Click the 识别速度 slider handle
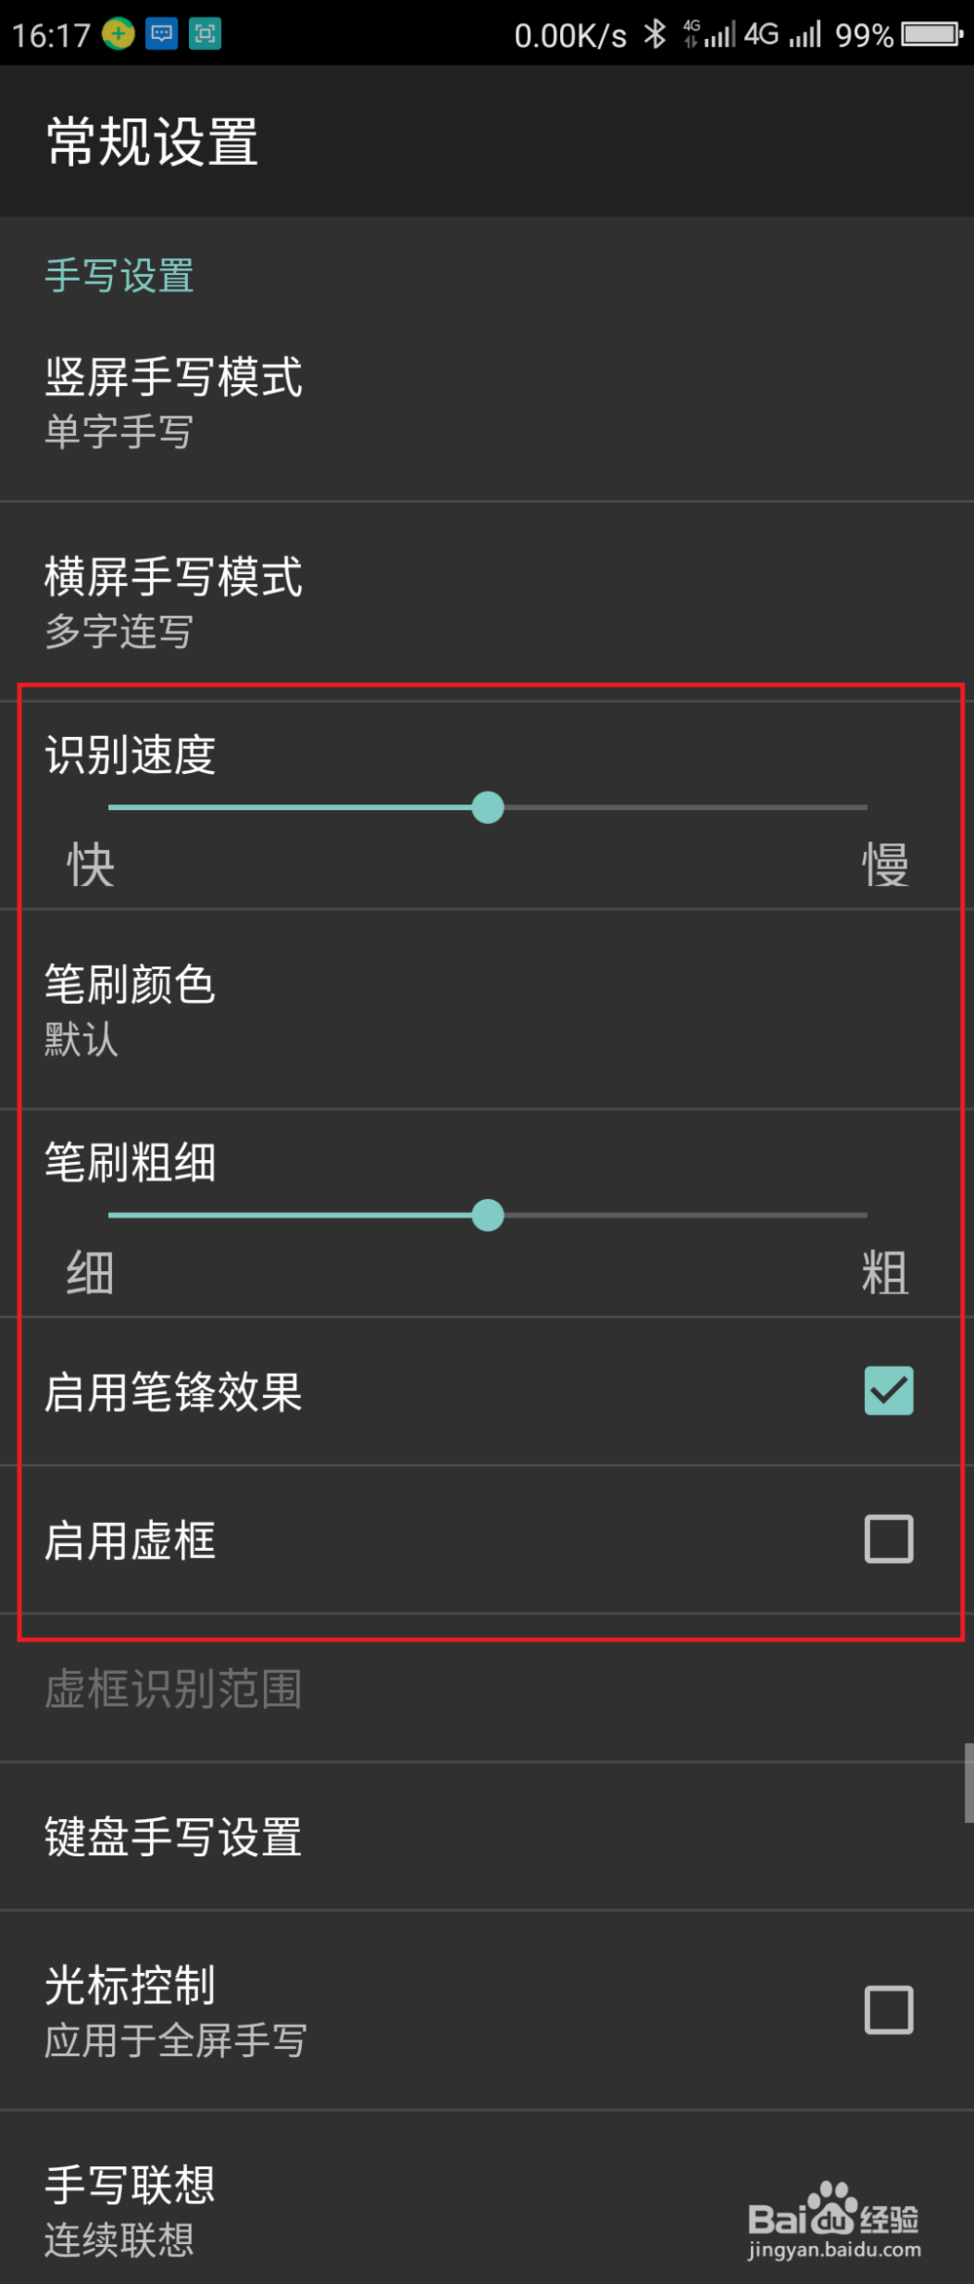The width and height of the screenshot is (974, 2284). pos(488,807)
